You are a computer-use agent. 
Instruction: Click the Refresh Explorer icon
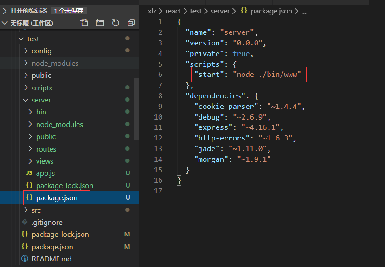coord(115,23)
